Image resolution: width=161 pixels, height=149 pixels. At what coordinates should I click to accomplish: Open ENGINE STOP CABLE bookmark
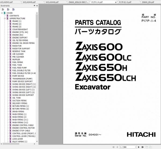[21, 131]
